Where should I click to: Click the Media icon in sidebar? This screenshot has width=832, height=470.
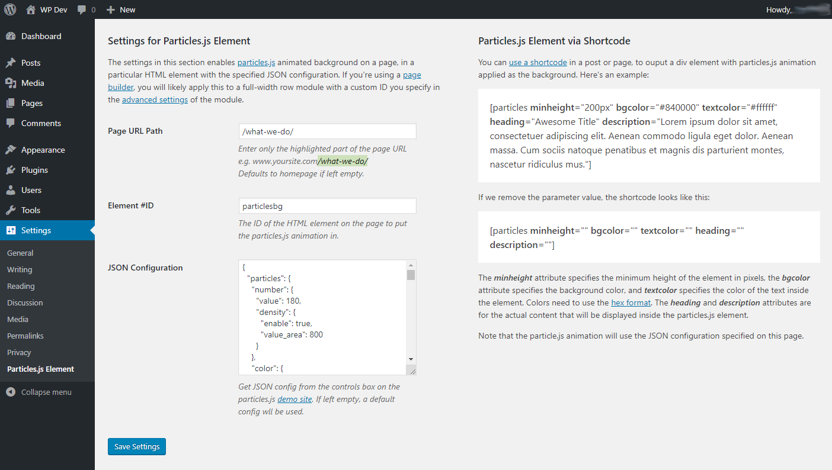click(x=11, y=83)
